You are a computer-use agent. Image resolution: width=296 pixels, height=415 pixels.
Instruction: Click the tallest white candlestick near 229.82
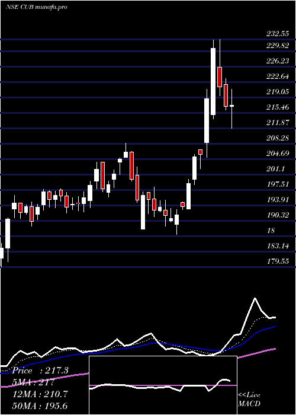click(213, 82)
